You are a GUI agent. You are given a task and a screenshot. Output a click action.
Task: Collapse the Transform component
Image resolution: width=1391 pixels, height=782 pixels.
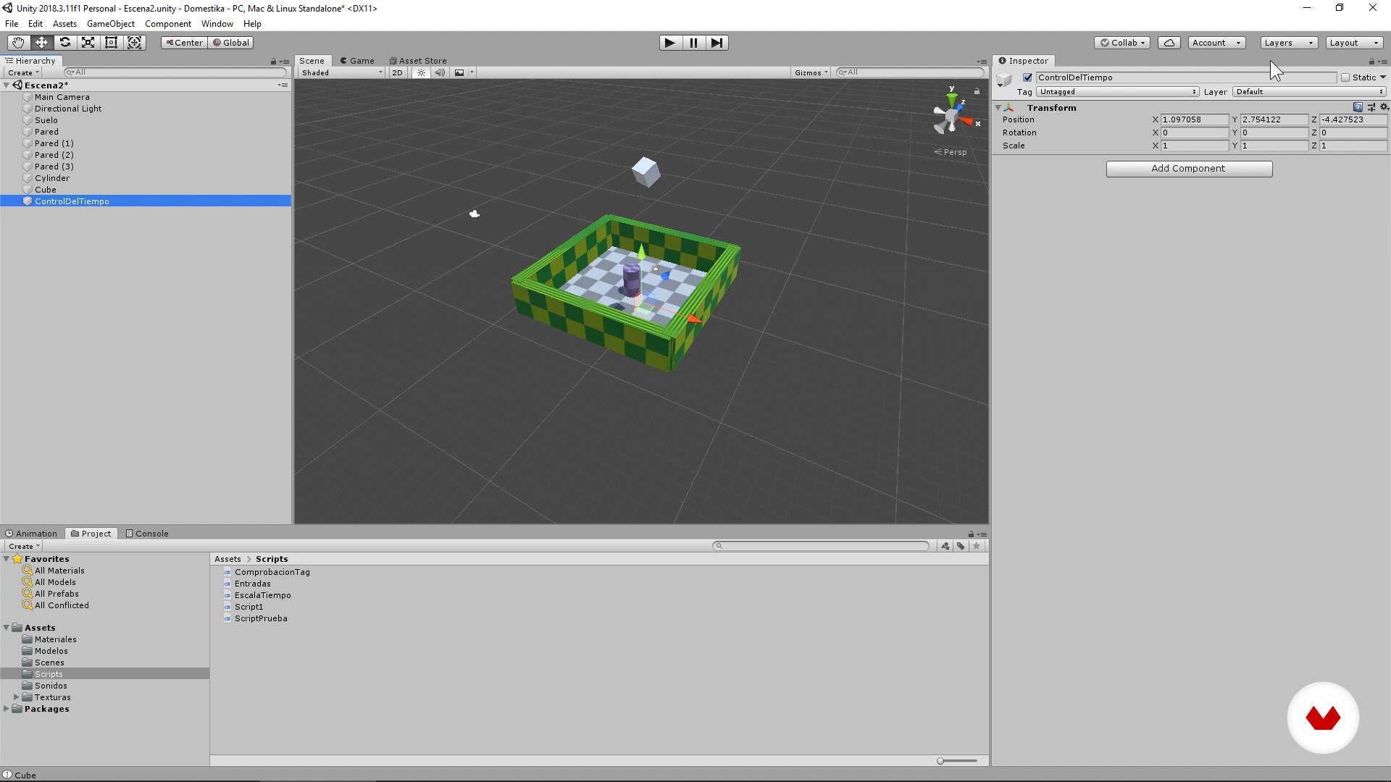(998, 108)
